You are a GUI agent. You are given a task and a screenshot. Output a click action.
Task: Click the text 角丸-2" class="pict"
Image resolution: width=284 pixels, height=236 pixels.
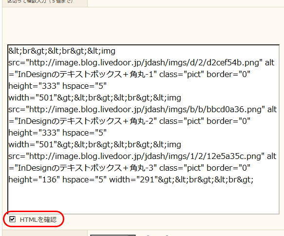[167, 121]
